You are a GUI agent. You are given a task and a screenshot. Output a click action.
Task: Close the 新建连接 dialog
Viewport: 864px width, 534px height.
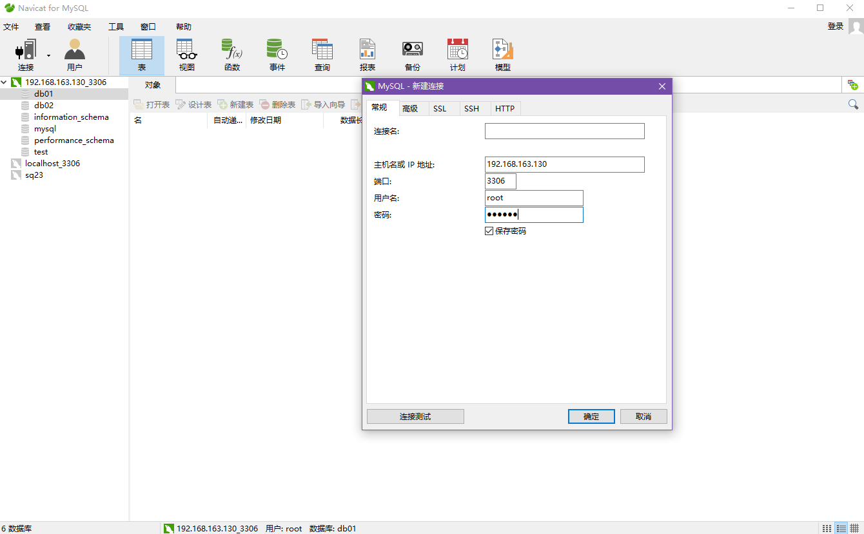point(662,86)
